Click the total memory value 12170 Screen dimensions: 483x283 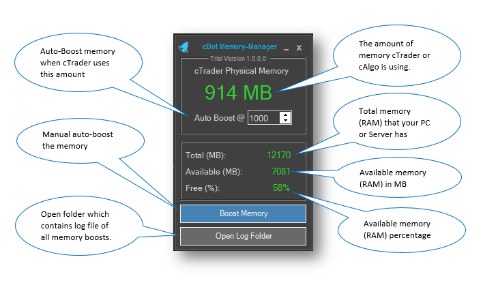pos(279,155)
